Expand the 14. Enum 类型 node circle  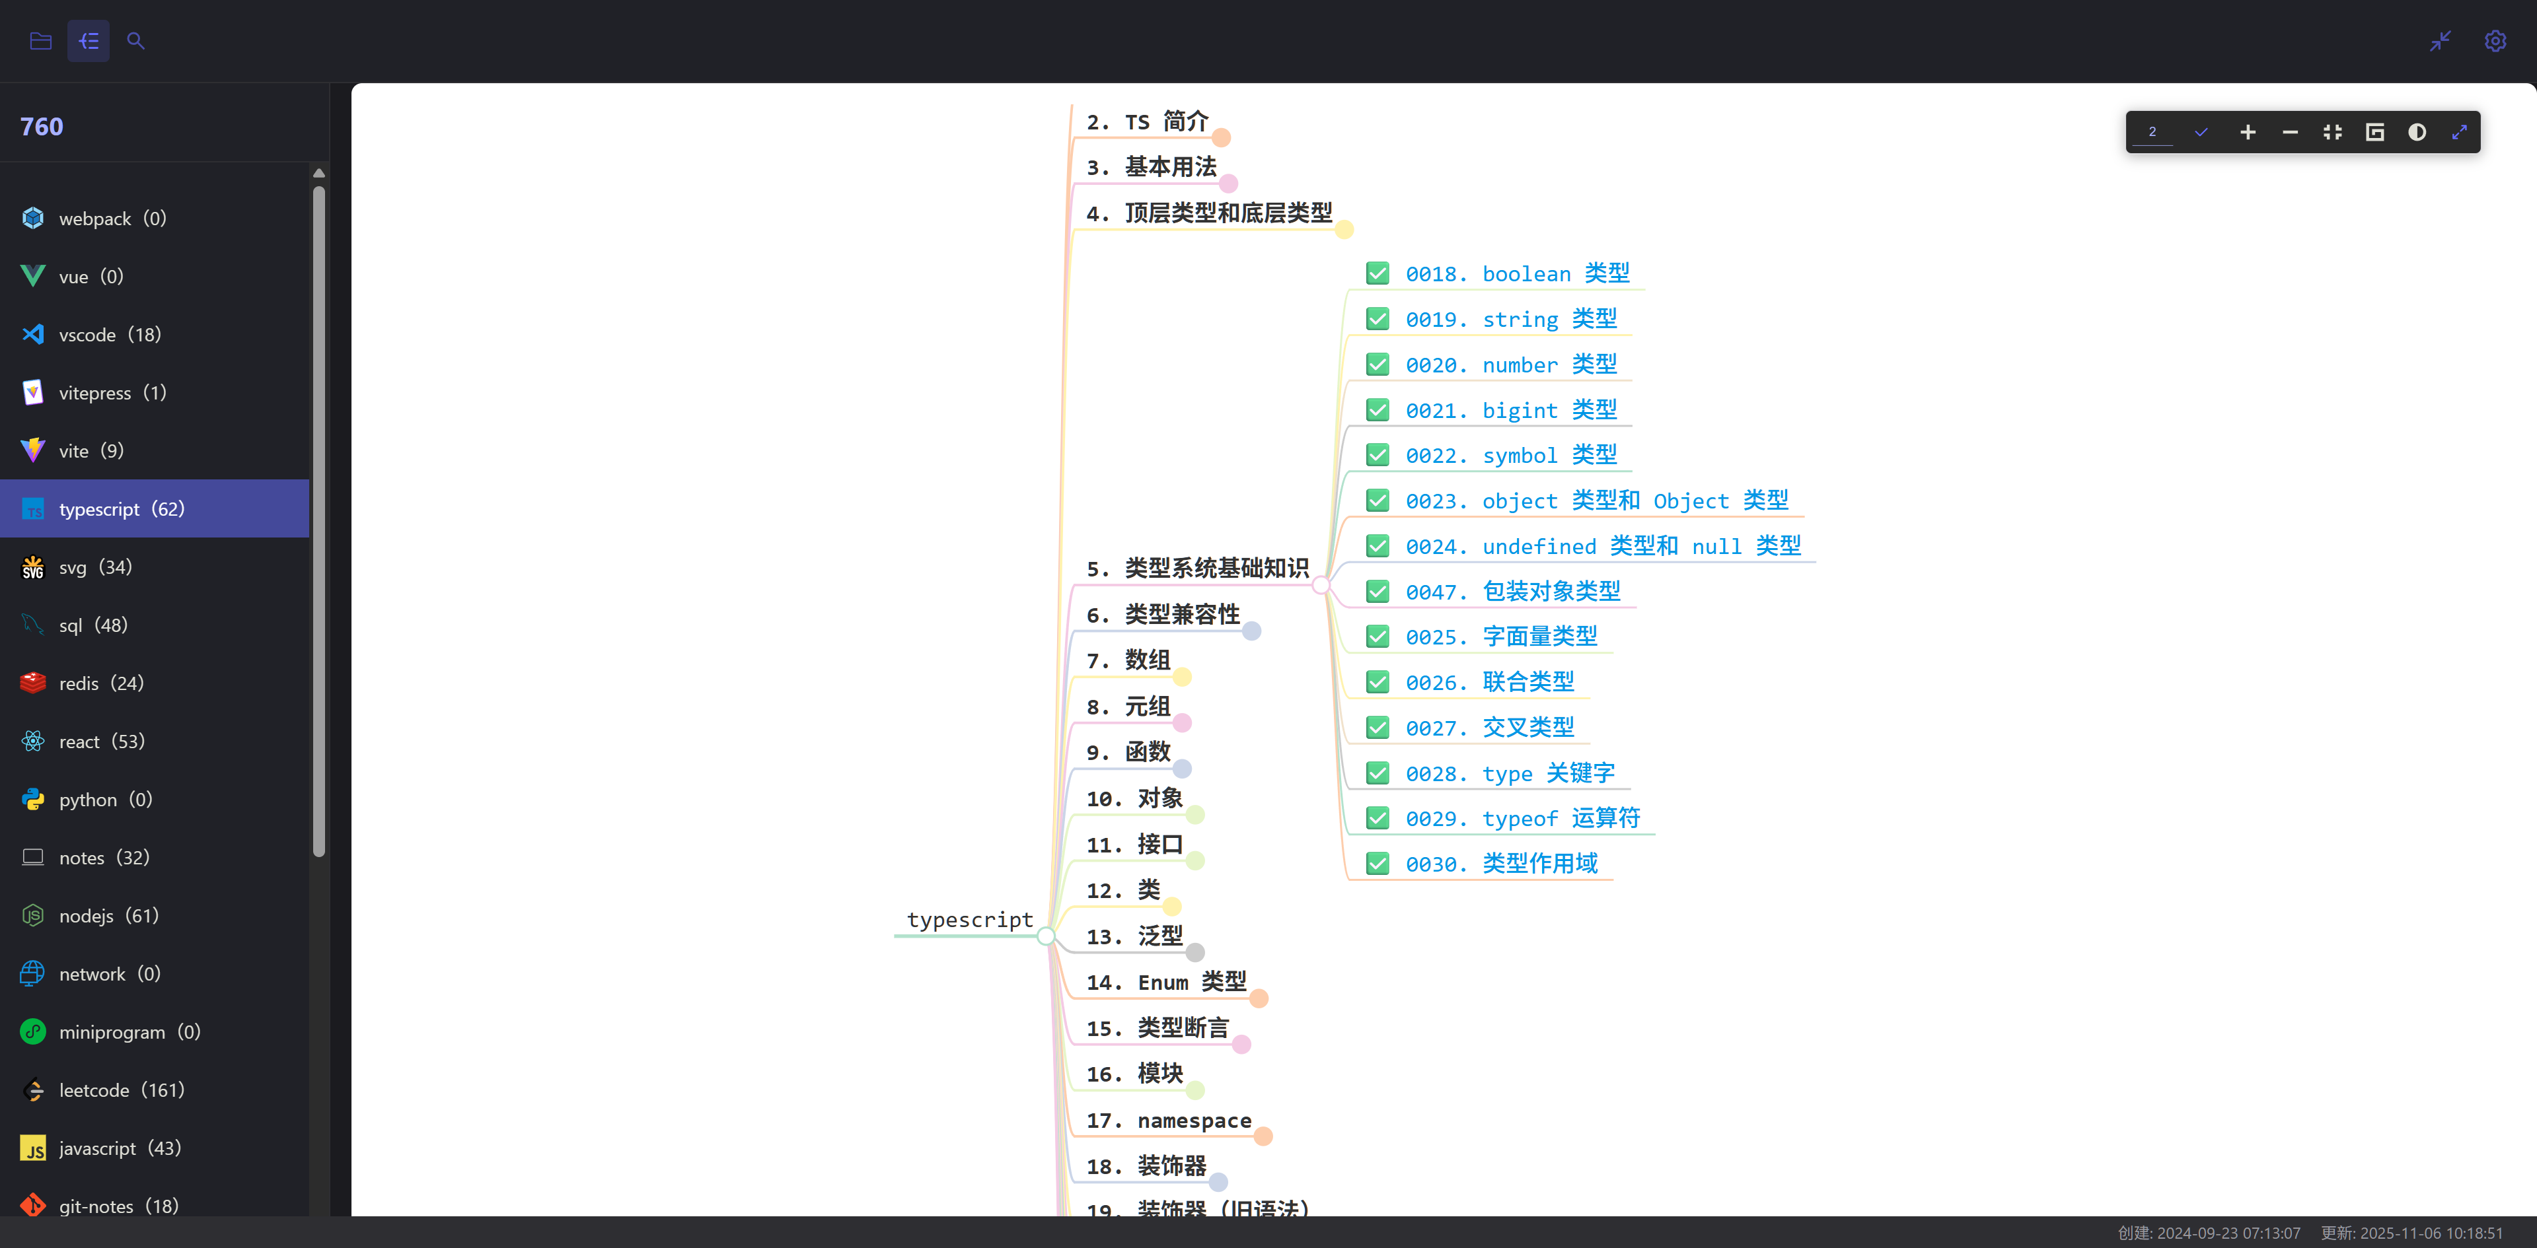[x=1259, y=999]
